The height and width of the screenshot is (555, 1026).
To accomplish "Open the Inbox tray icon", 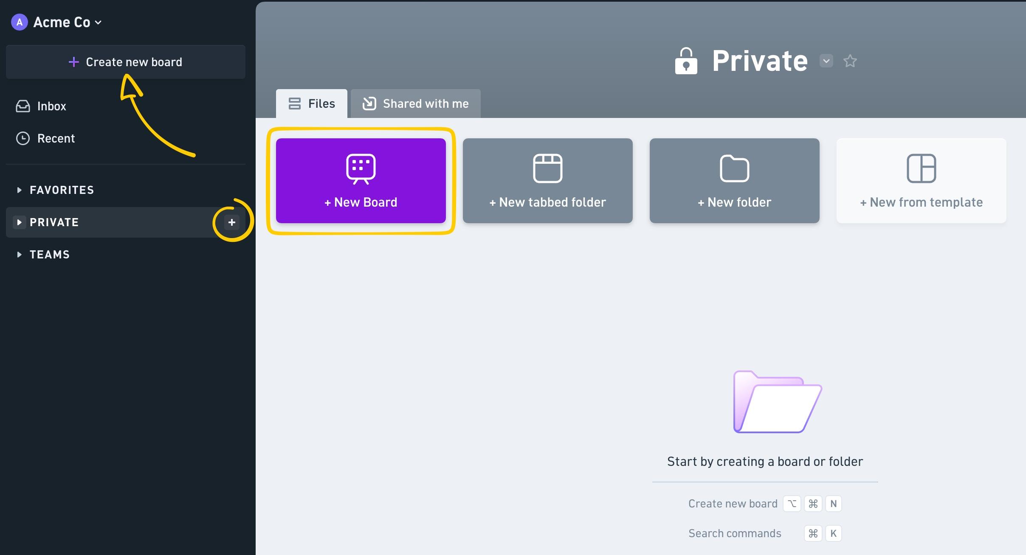I will tap(23, 106).
